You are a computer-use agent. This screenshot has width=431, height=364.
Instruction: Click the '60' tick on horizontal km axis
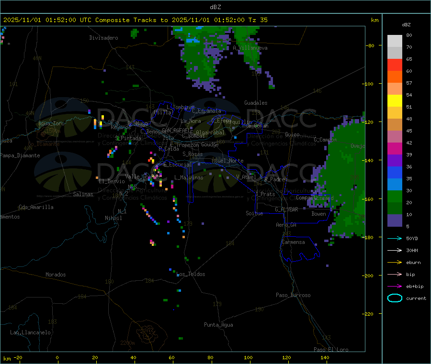tap(172, 357)
